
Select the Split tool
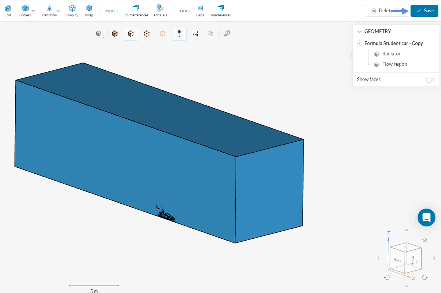click(x=8, y=11)
